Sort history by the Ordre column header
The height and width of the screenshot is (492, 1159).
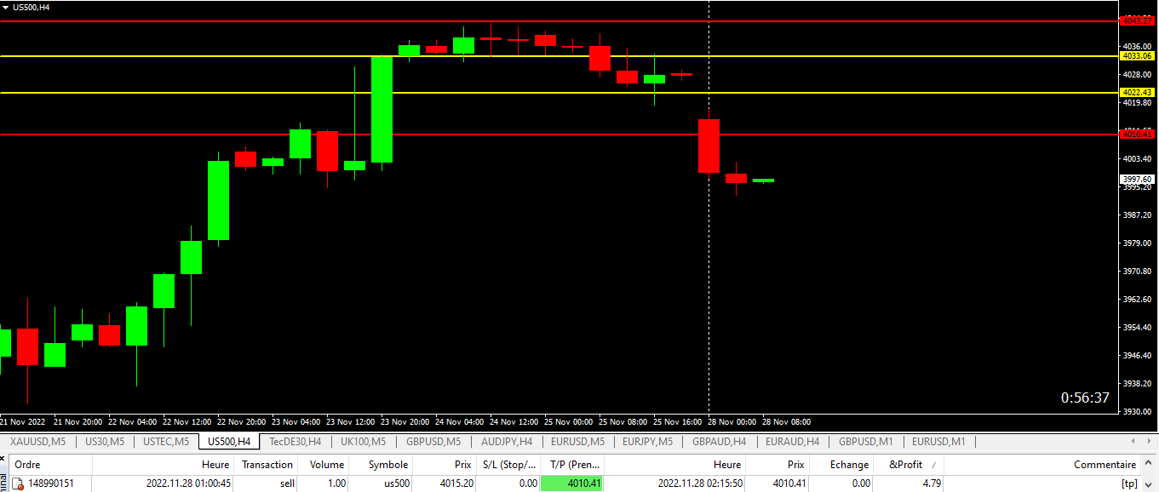pyautogui.click(x=49, y=465)
